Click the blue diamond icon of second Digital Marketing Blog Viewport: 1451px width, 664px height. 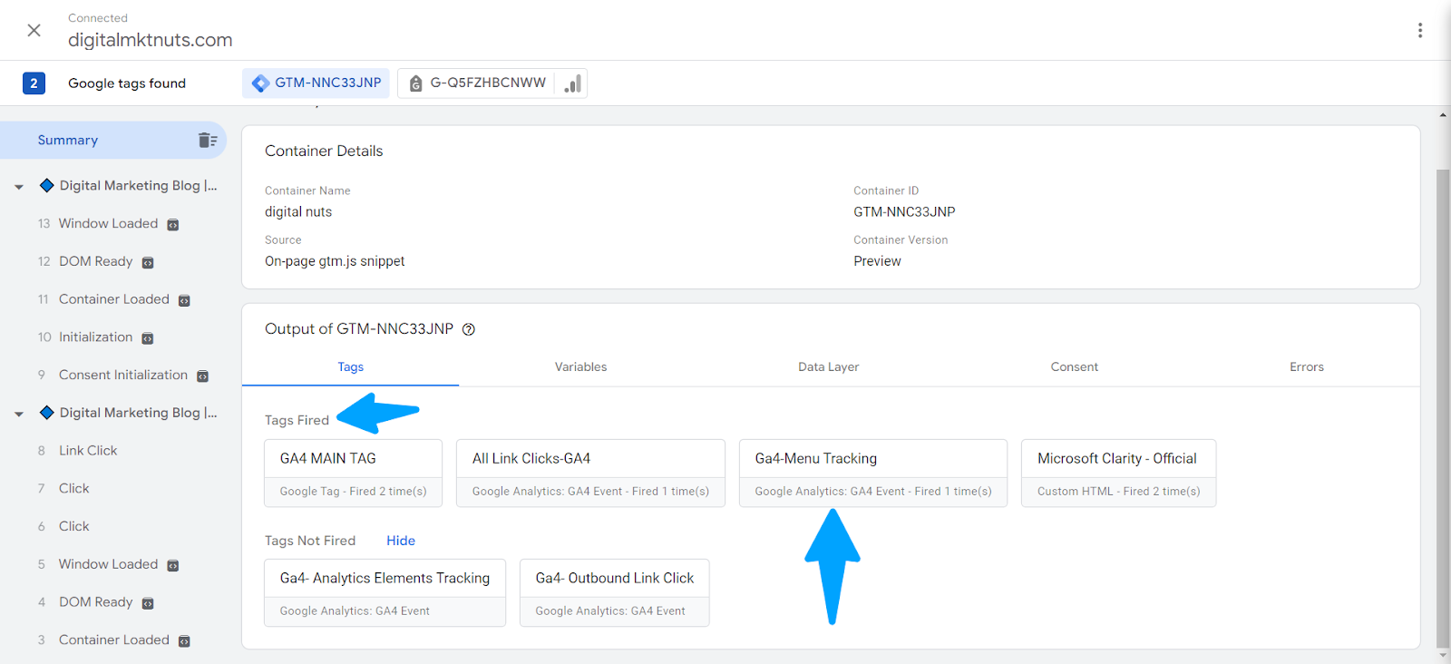pyautogui.click(x=47, y=413)
